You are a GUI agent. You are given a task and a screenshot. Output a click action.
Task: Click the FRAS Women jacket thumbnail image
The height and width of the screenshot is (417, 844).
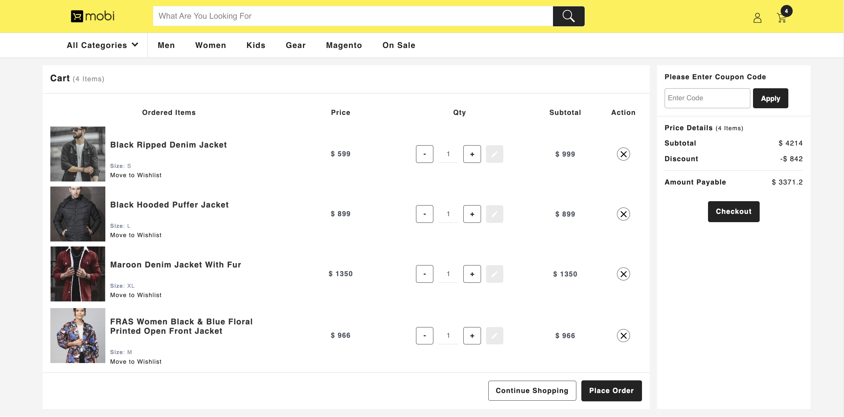click(x=77, y=335)
